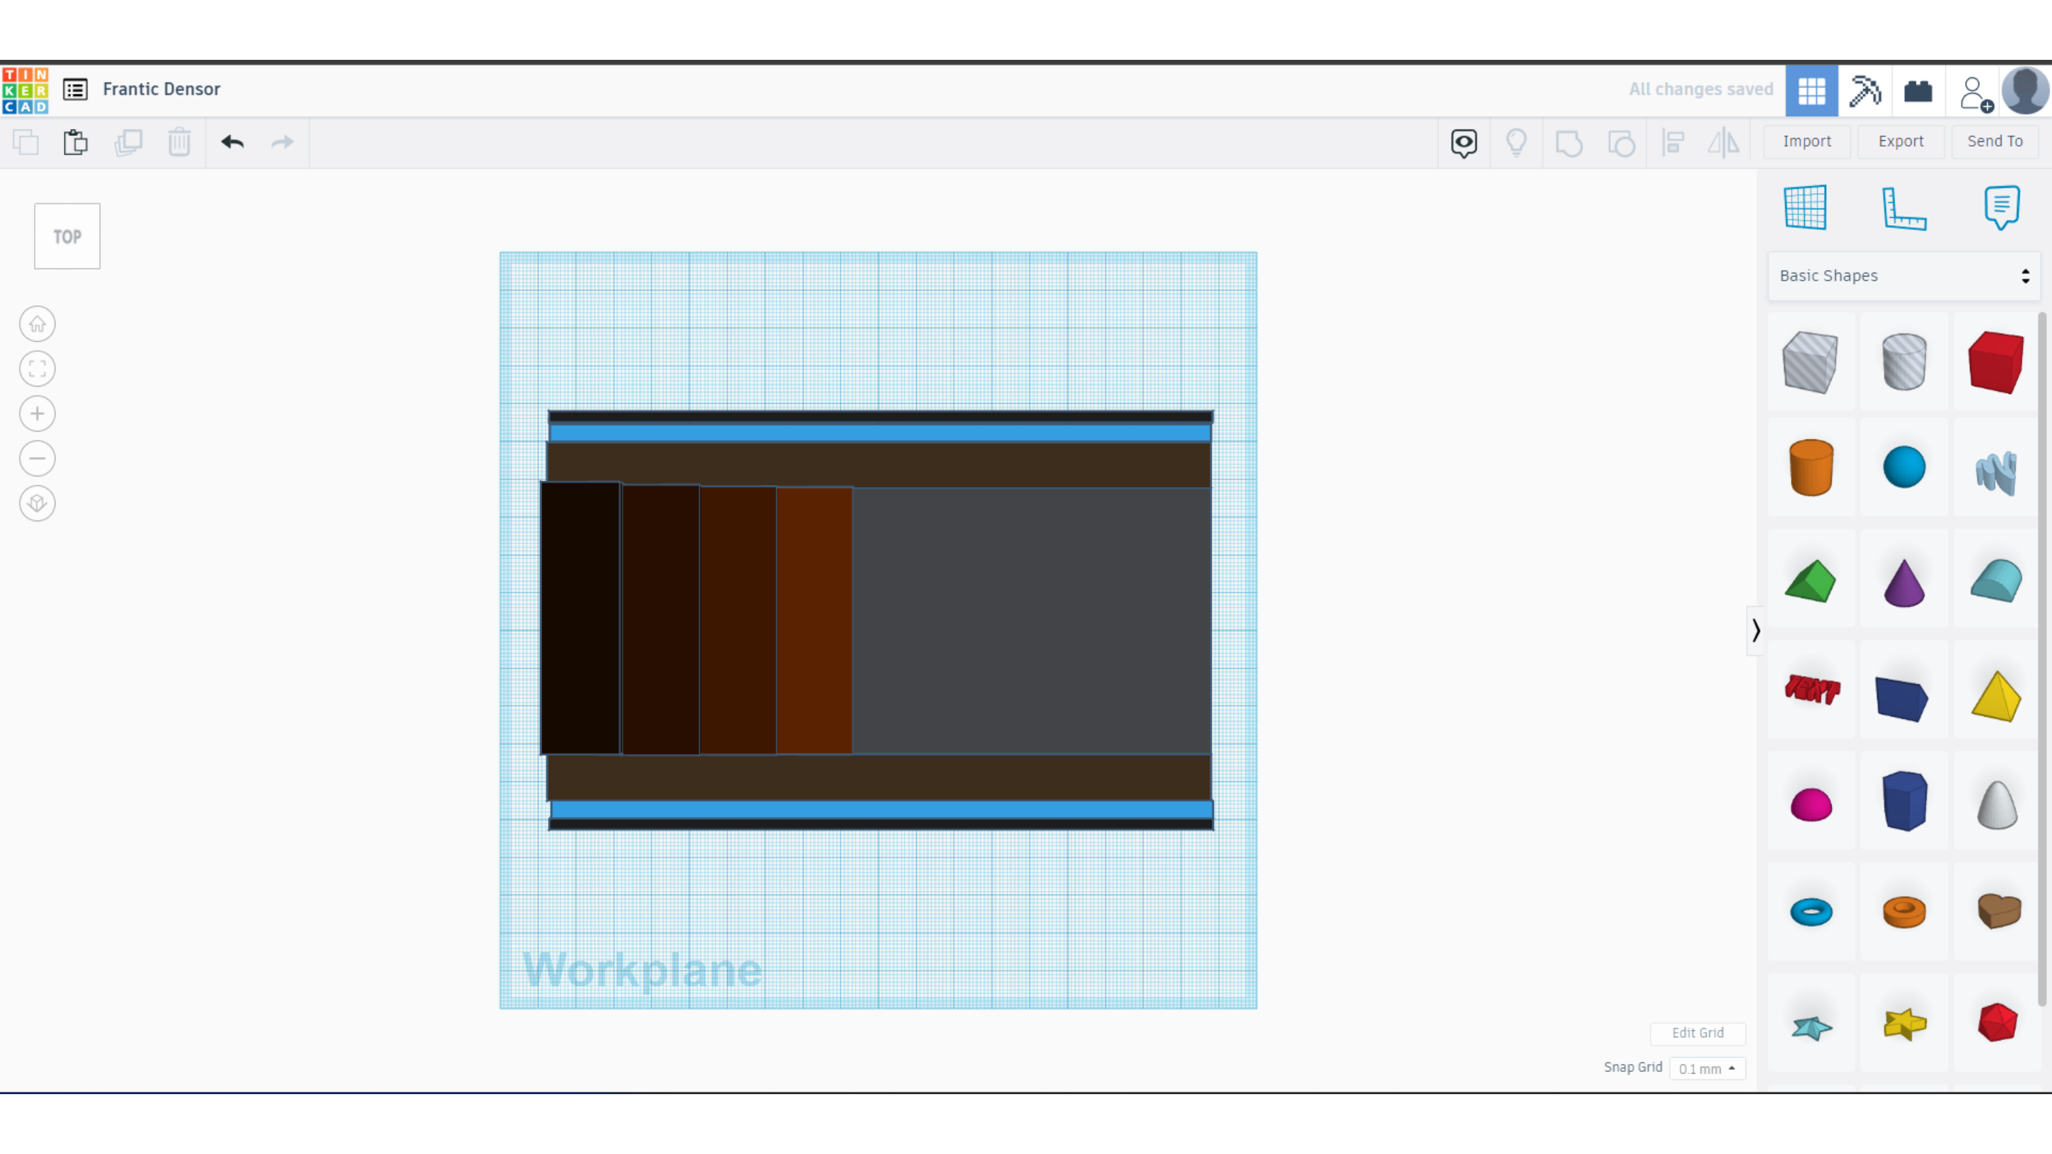Select the Ruler tool icon
This screenshot has height=1154, width=2052.
[1903, 209]
